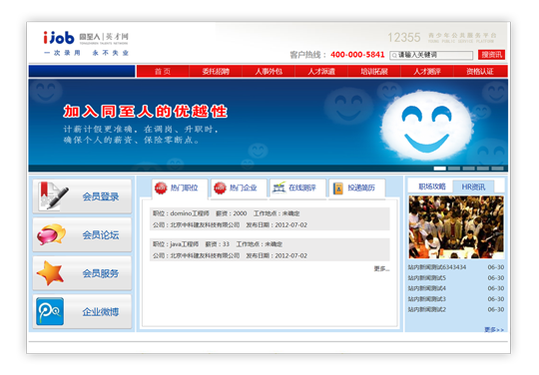Click the red HOT badge beside 热门职位
This screenshot has height=375, width=539.
click(161, 187)
